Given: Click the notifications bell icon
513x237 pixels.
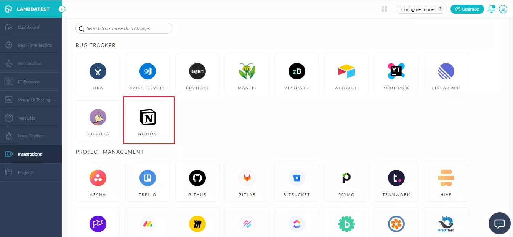Looking at the screenshot, I should [x=491, y=9].
